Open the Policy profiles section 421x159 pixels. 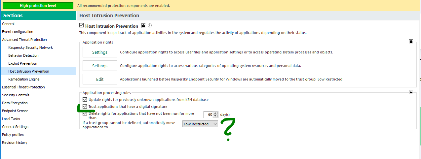point(13,135)
